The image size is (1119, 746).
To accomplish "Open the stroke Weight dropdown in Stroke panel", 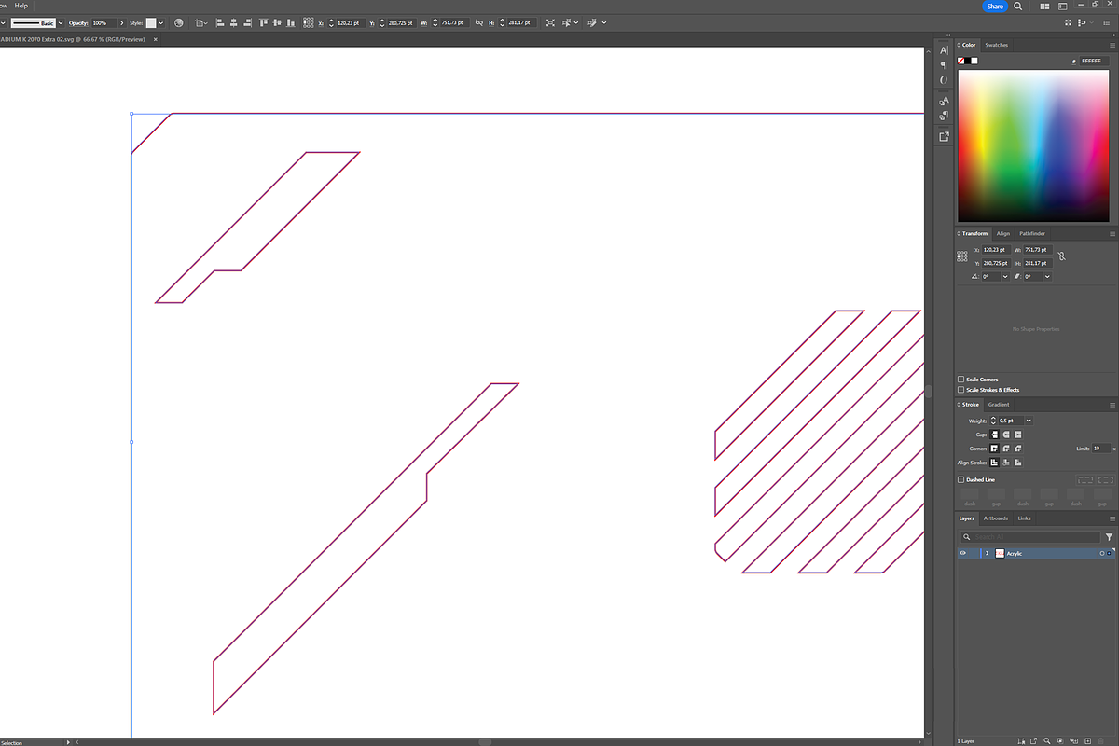I will pyautogui.click(x=1029, y=421).
